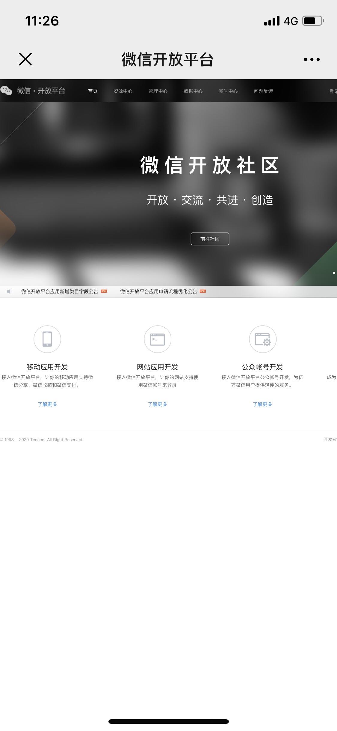337x731 pixels.
Task: Open the three-dot more options menu
Action: pos(312,59)
